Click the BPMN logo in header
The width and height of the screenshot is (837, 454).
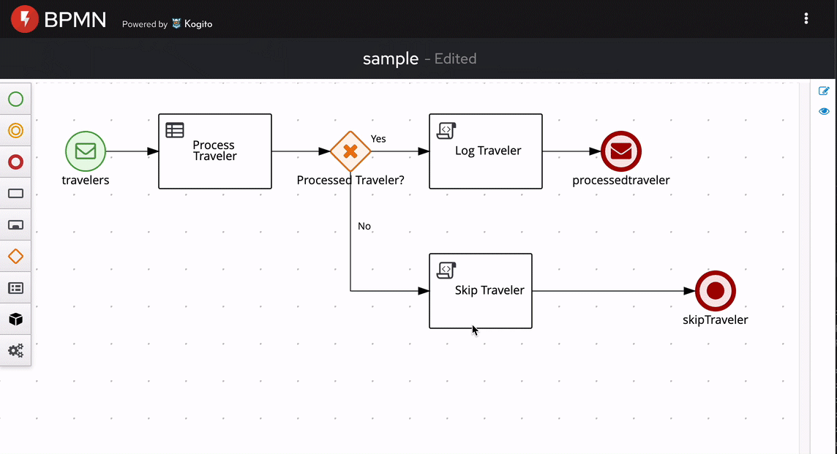pos(25,20)
